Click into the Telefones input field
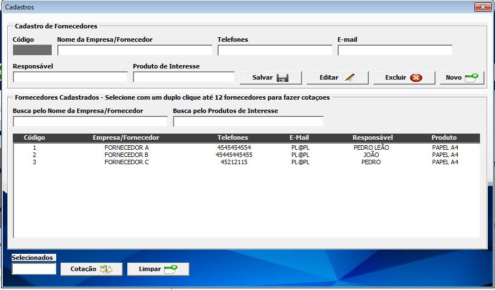Screen dimensions: 495x290 [x=275, y=51]
